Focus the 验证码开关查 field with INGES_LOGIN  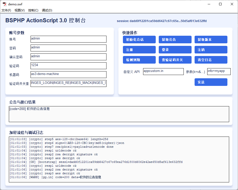coord(68,83)
